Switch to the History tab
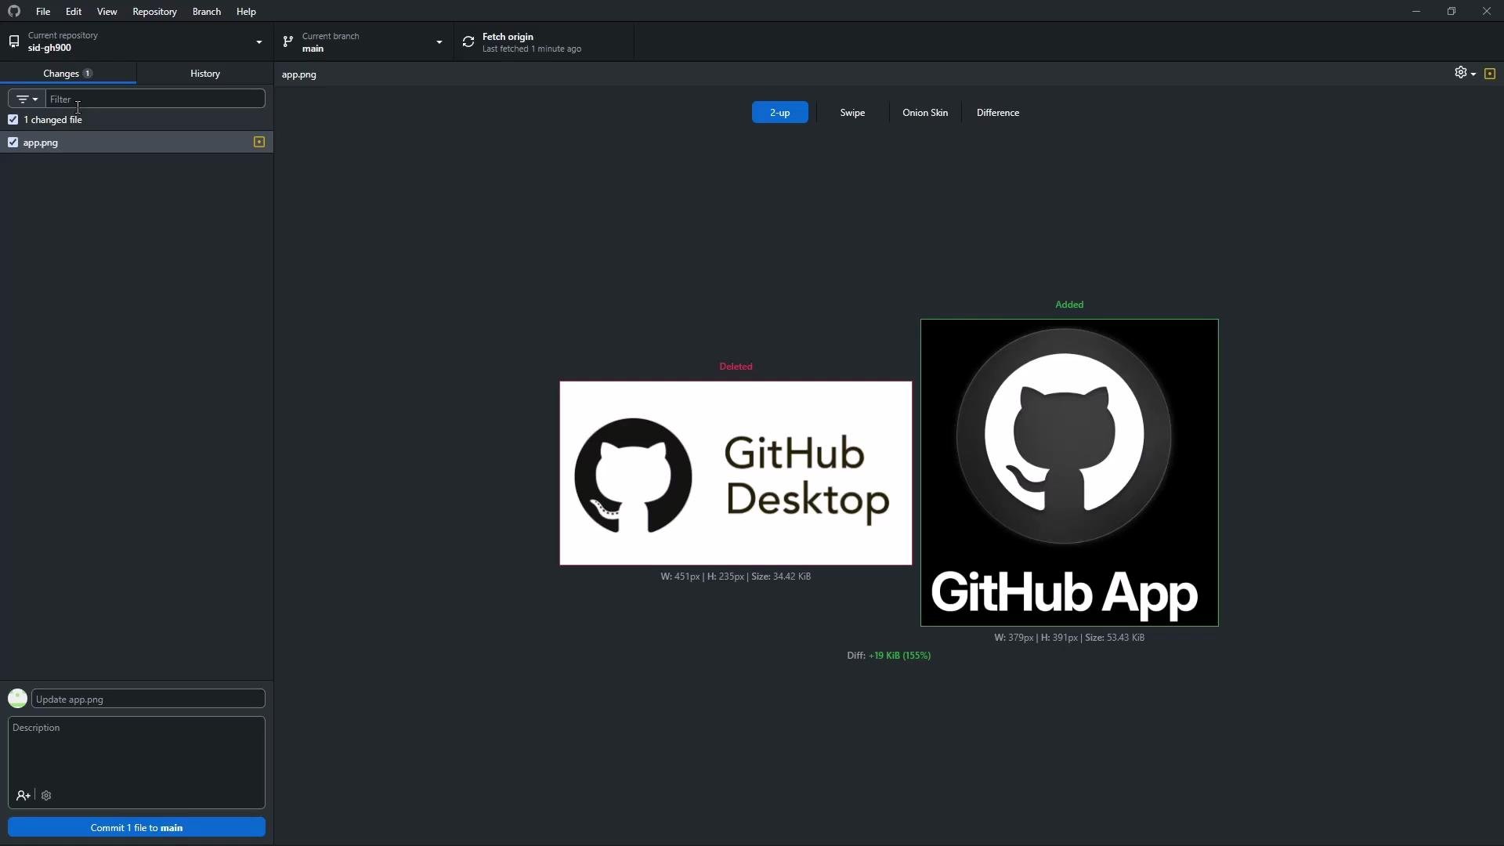The height and width of the screenshot is (846, 1504). 205,73
